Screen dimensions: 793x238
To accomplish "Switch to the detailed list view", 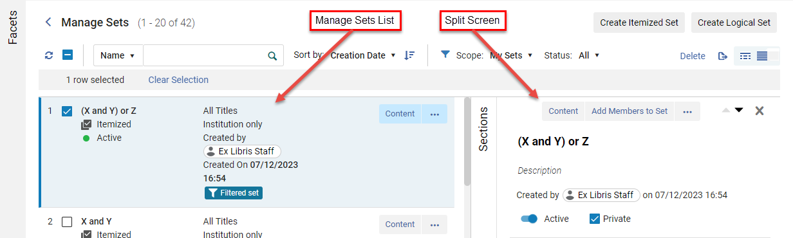I will pos(745,56).
